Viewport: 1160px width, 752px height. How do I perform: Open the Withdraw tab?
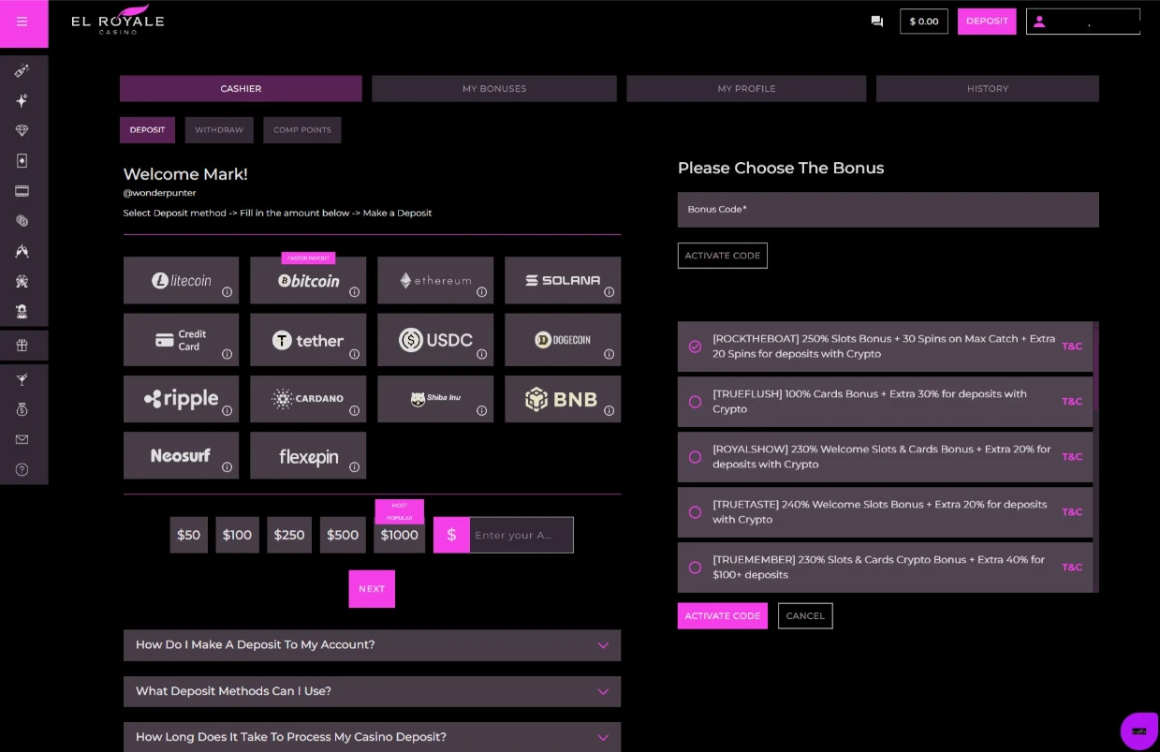219,130
